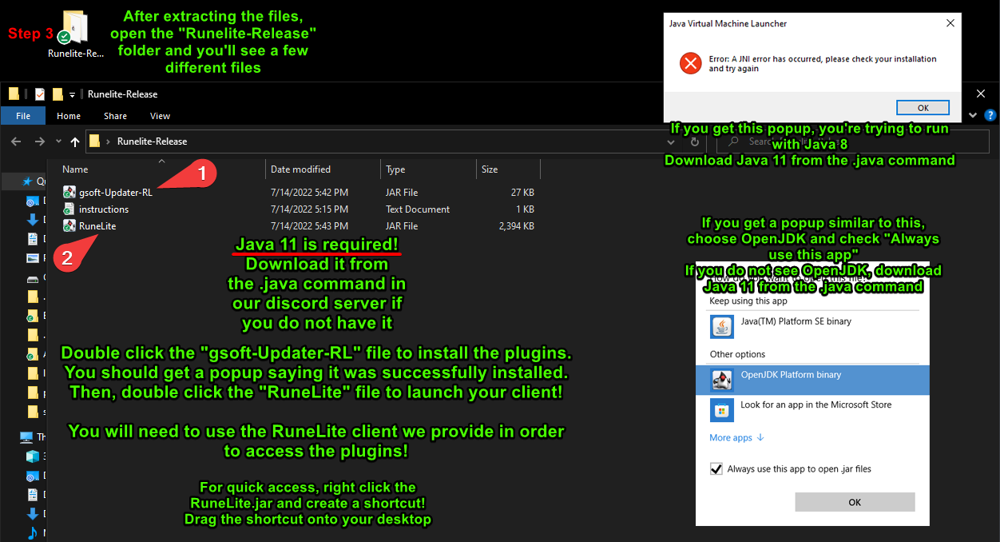The height and width of the screenshot is (542, 1000).
Task: Open the 3D Objects cube icon
Action: [33, 456]
